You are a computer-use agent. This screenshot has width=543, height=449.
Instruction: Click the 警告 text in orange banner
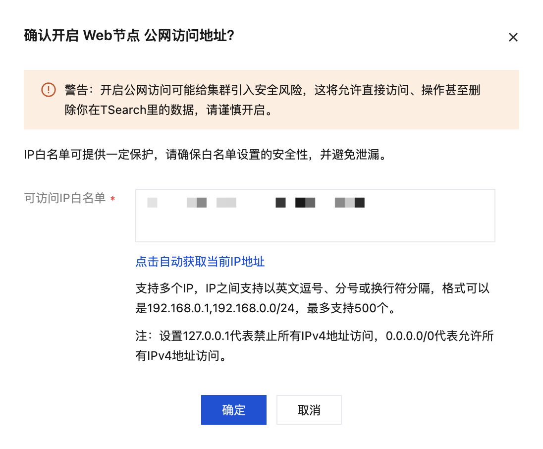pyautogui.click(x=76, y=90)
